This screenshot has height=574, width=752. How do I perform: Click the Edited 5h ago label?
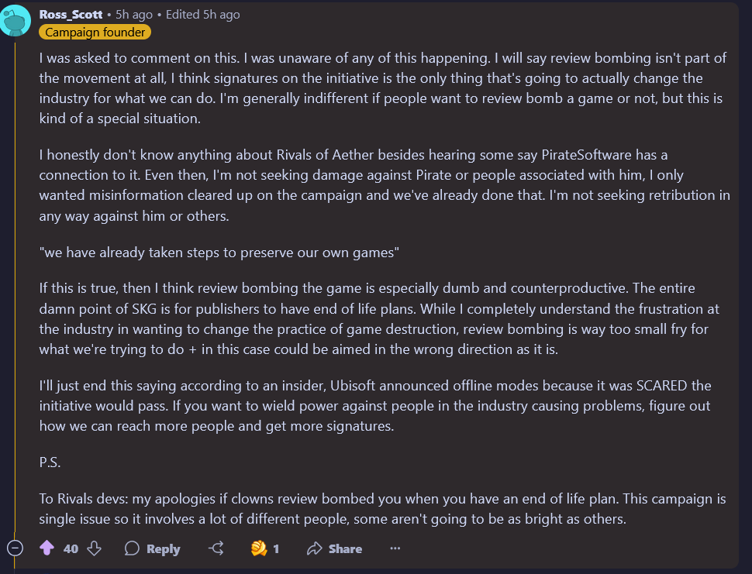(x=203, y=15)
